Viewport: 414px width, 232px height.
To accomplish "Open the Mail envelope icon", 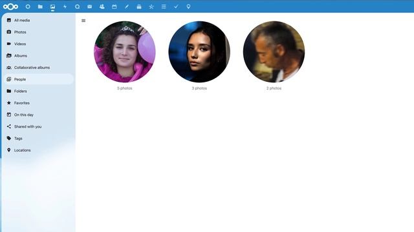I will (x=89, y=6).
